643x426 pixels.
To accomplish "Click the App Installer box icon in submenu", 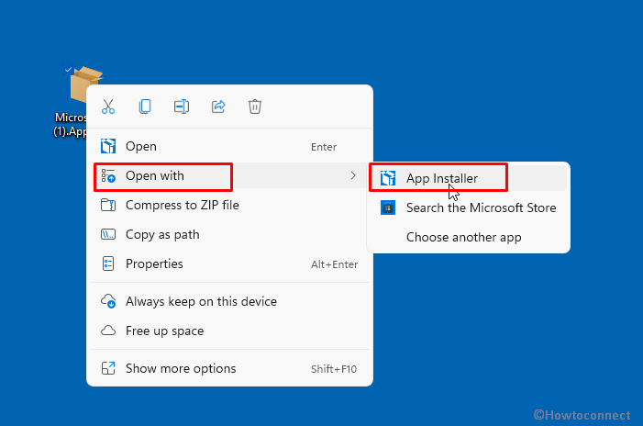I will (x=387, y=178).
